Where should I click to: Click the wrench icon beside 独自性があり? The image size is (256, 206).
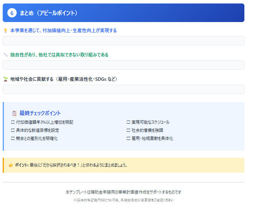[5, 55]
